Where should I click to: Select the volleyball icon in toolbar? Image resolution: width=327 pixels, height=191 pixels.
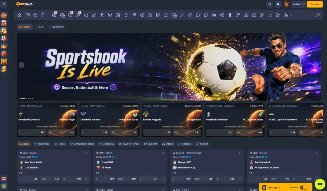click(x=142, y=15)
